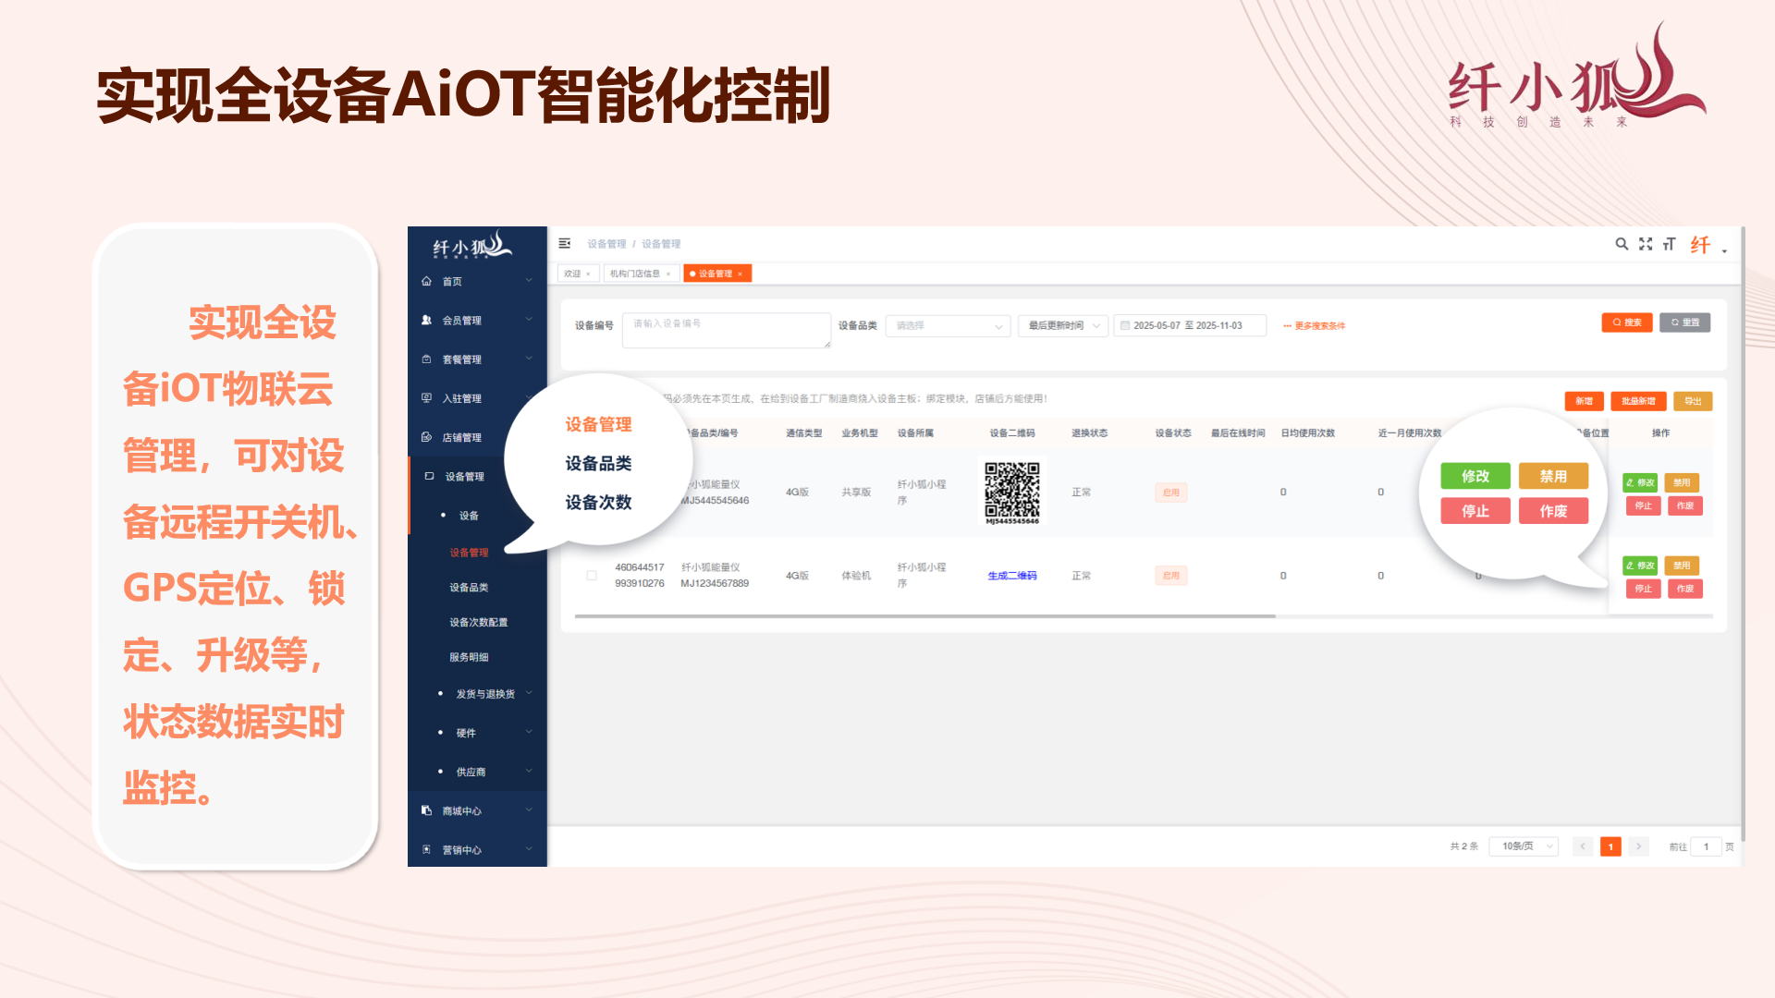Toggle fullscreen via the expand icon
Viewport: 1775px width, 998px height.
1646,244
